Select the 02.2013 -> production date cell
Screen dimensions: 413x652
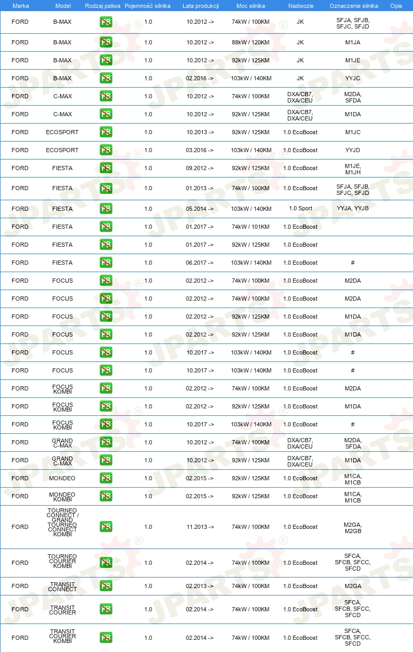click(x=200, y=586)
